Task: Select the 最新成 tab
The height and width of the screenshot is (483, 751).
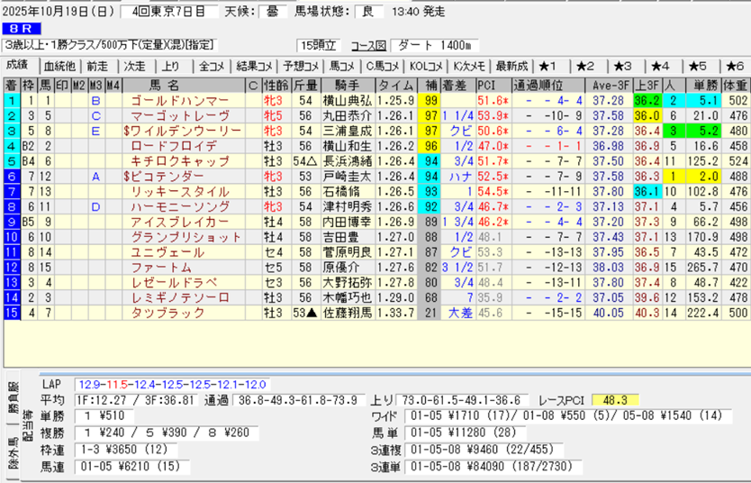Action: pyautogui.click(x=511, y=66)
